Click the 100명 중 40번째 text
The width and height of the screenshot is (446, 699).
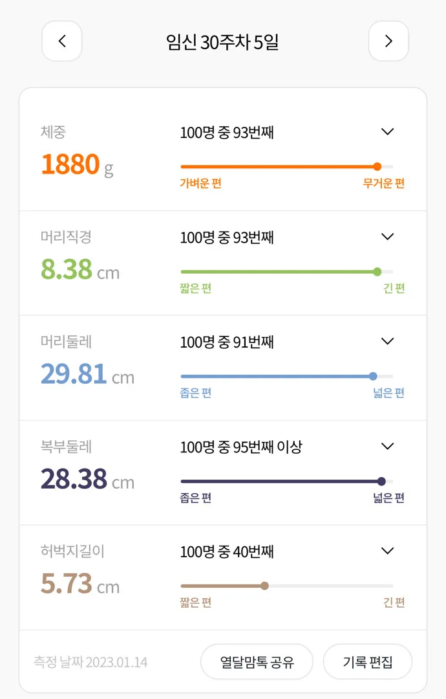(x=227, y=551)
